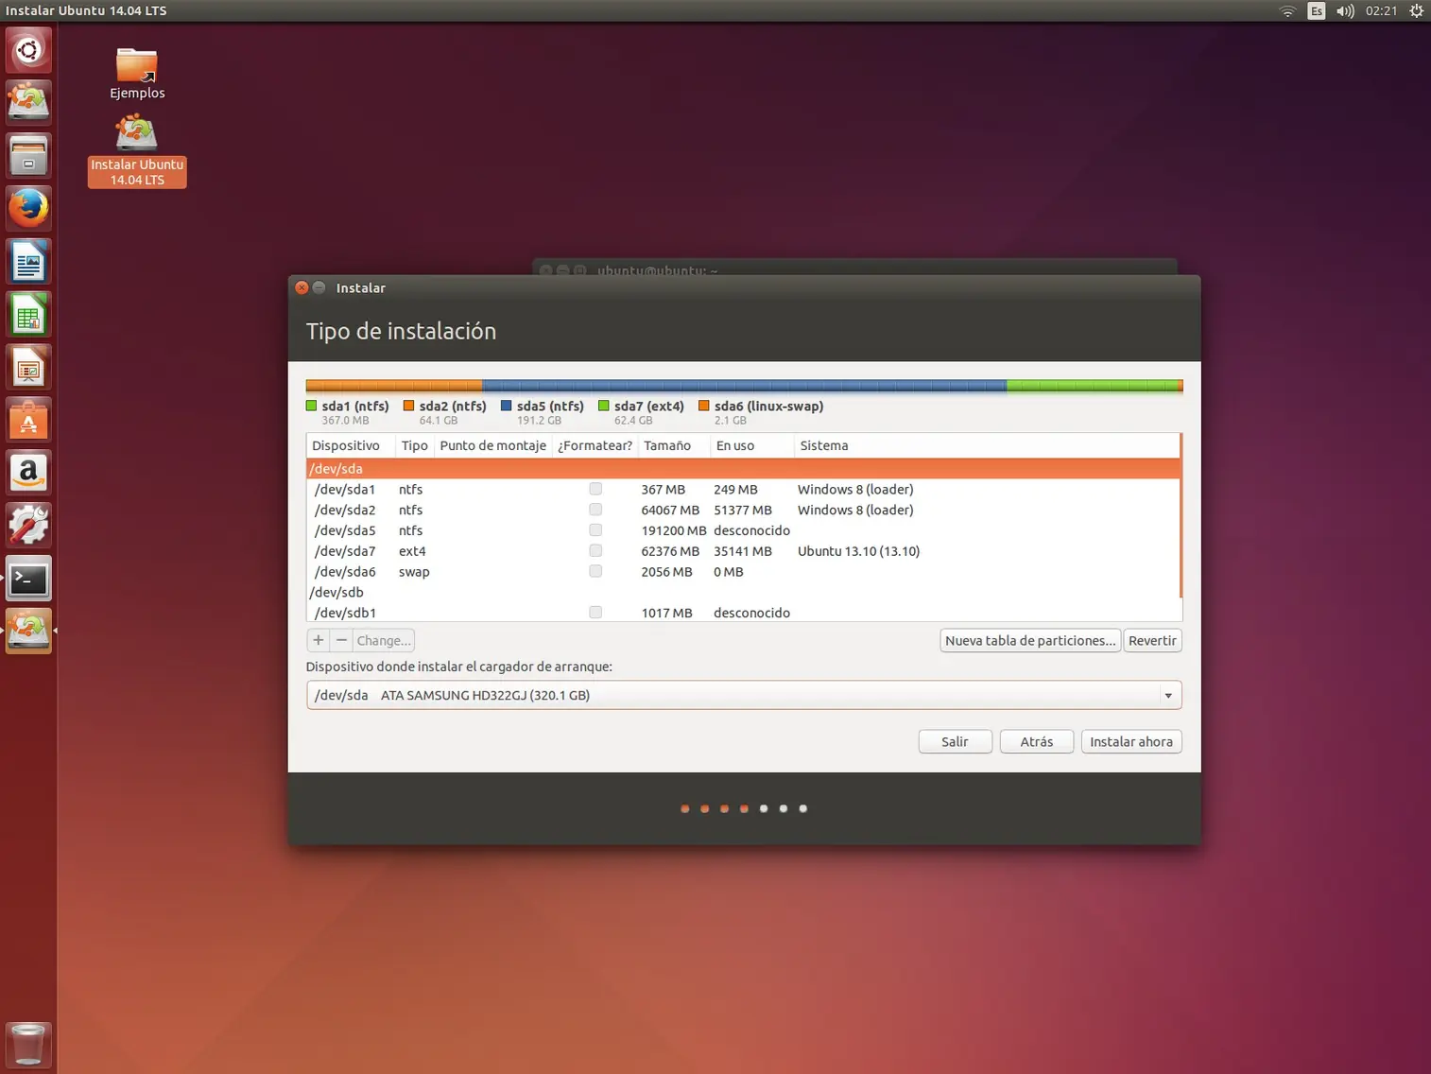Toggle format checkbox for /dev/sda6
This screenshot has height=1074, width=1431.
(x=595, y=571)
